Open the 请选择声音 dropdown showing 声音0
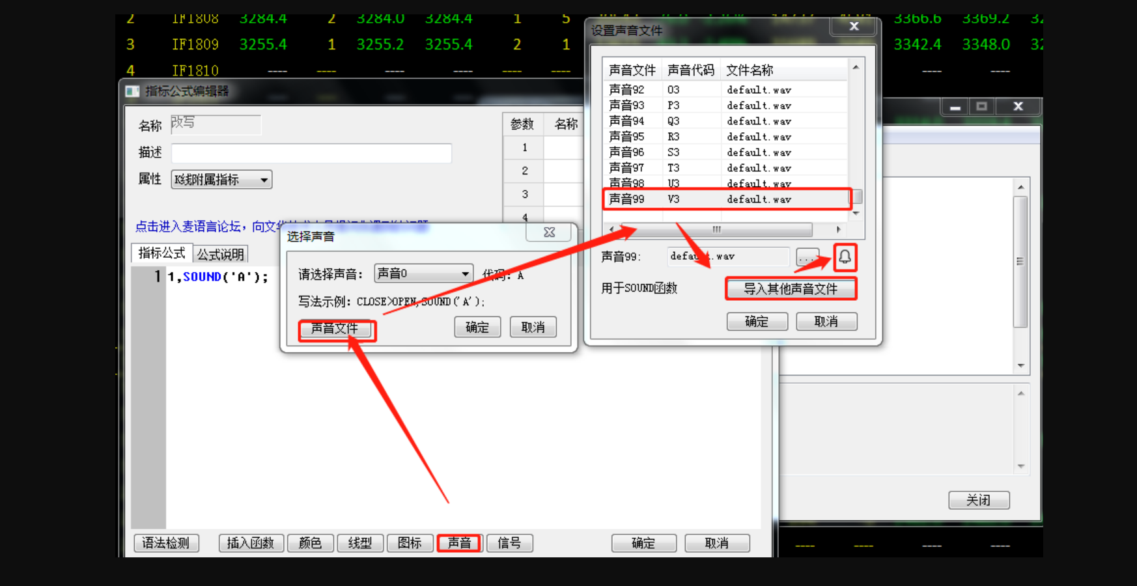 pyautogui.click(x=423, y=273)
